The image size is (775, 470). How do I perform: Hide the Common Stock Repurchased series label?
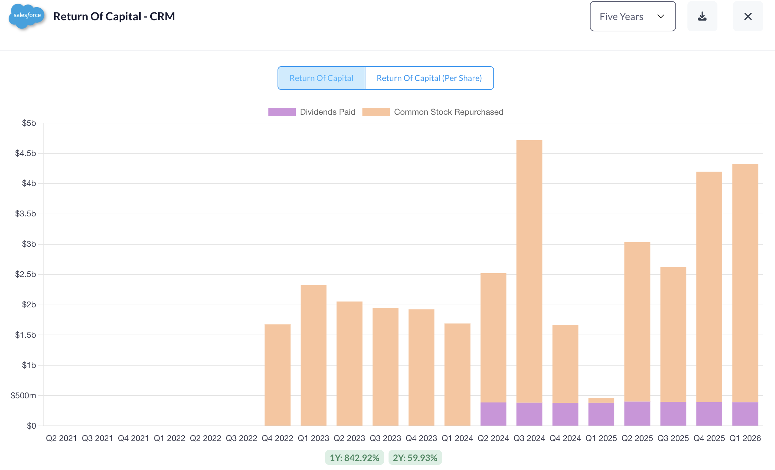448,112
